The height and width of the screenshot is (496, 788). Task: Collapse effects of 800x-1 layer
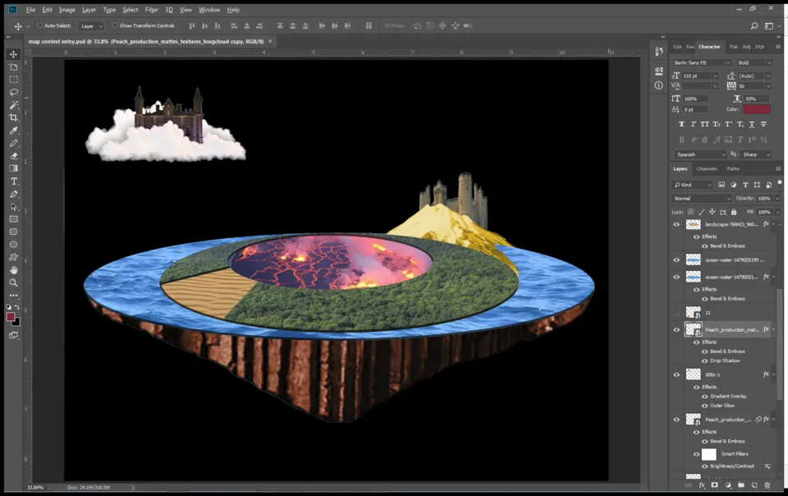774,374
